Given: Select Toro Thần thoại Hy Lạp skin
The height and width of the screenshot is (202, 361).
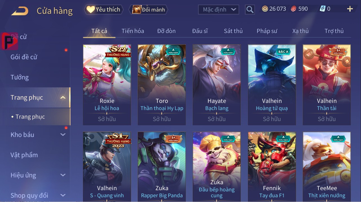Looking at the screenshot, I should [162, 85].
